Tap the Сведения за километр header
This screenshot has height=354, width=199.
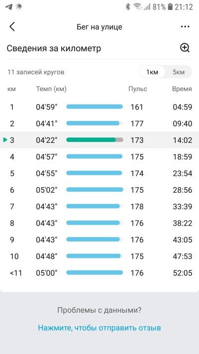54,48
